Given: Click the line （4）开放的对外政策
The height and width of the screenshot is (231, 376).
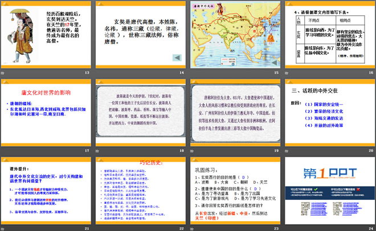Looking at the screenshot, I should pos(324,125).
